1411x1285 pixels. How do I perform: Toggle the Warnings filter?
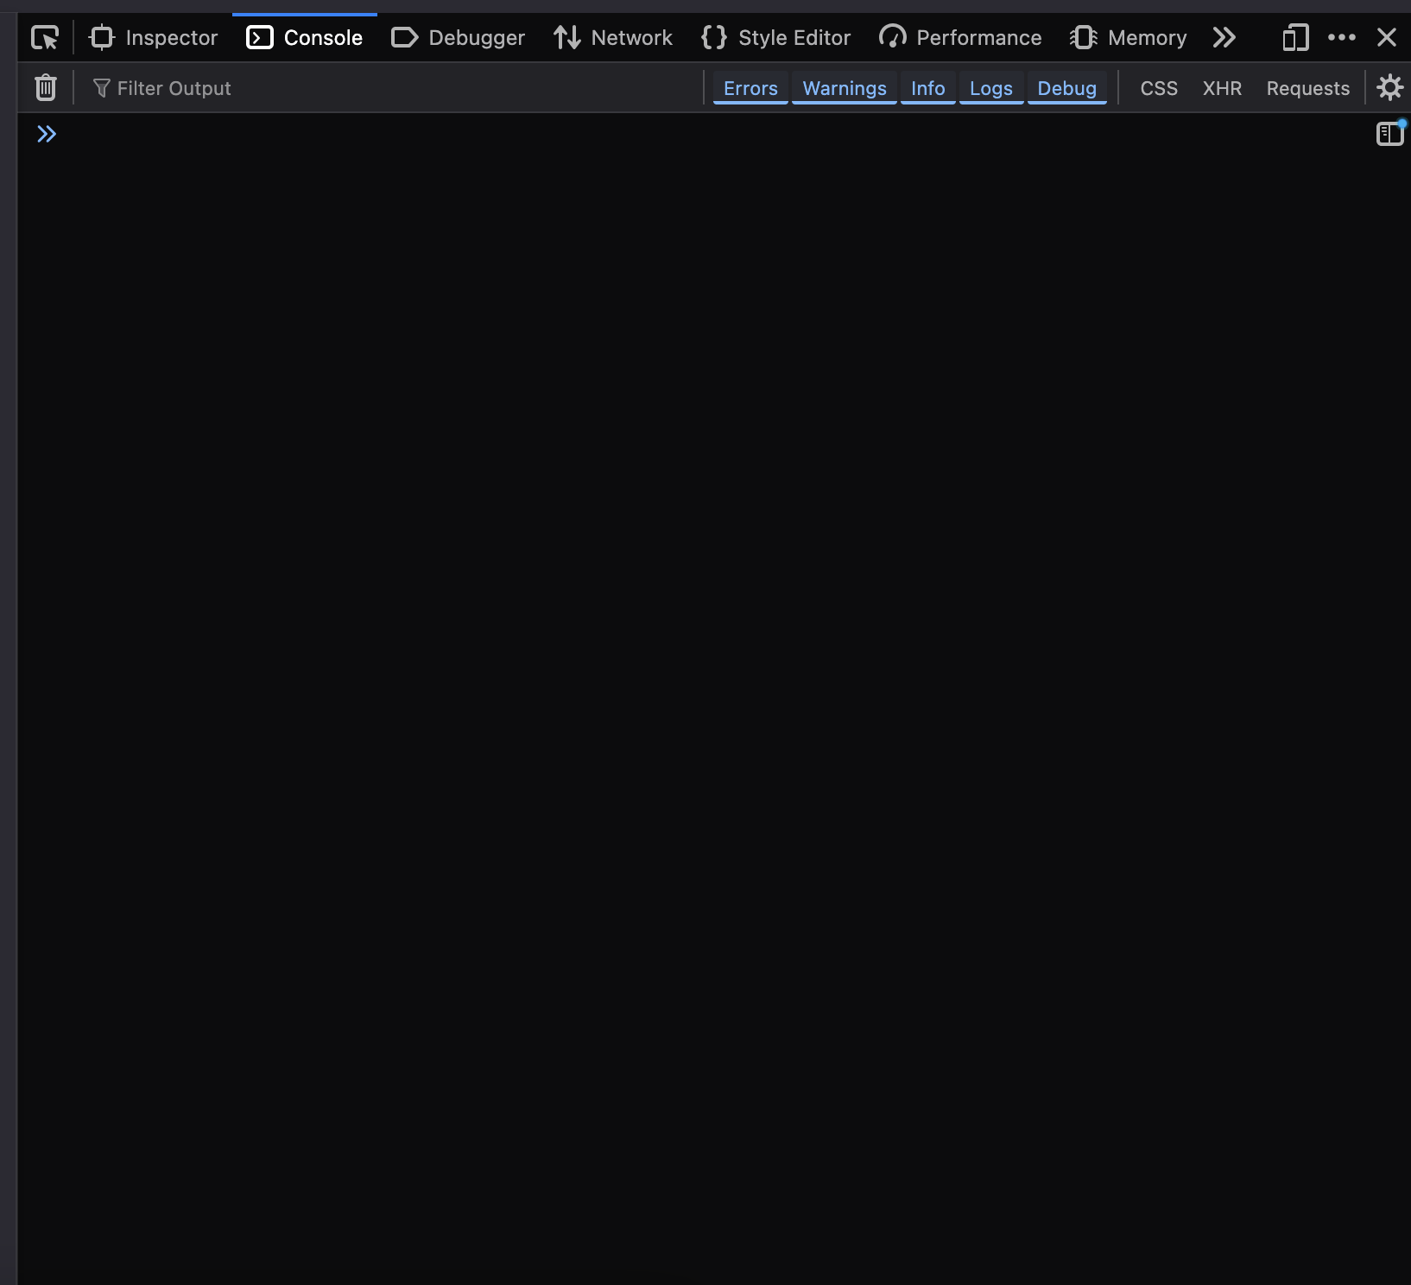[844, 88]
